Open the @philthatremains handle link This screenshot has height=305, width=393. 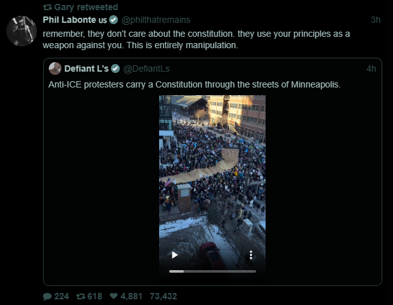point(156,20)
